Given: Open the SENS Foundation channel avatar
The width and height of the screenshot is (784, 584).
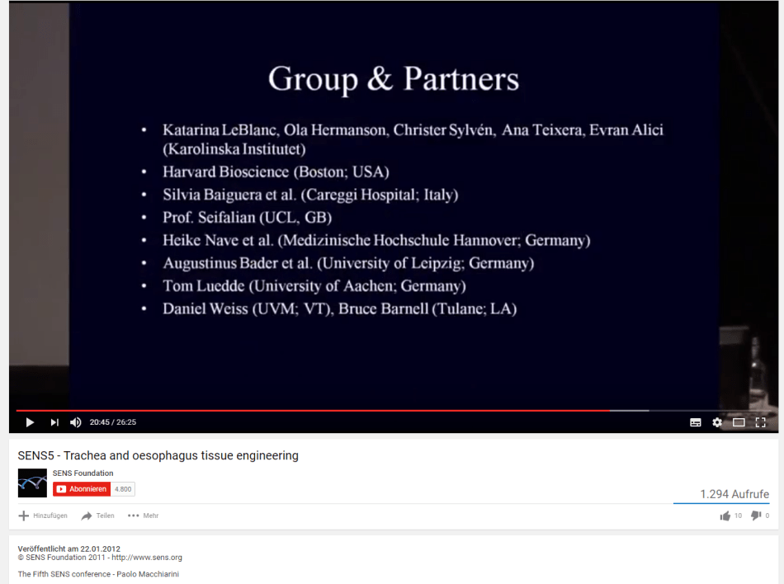Looking at the screenshot, I should (32, 483).
